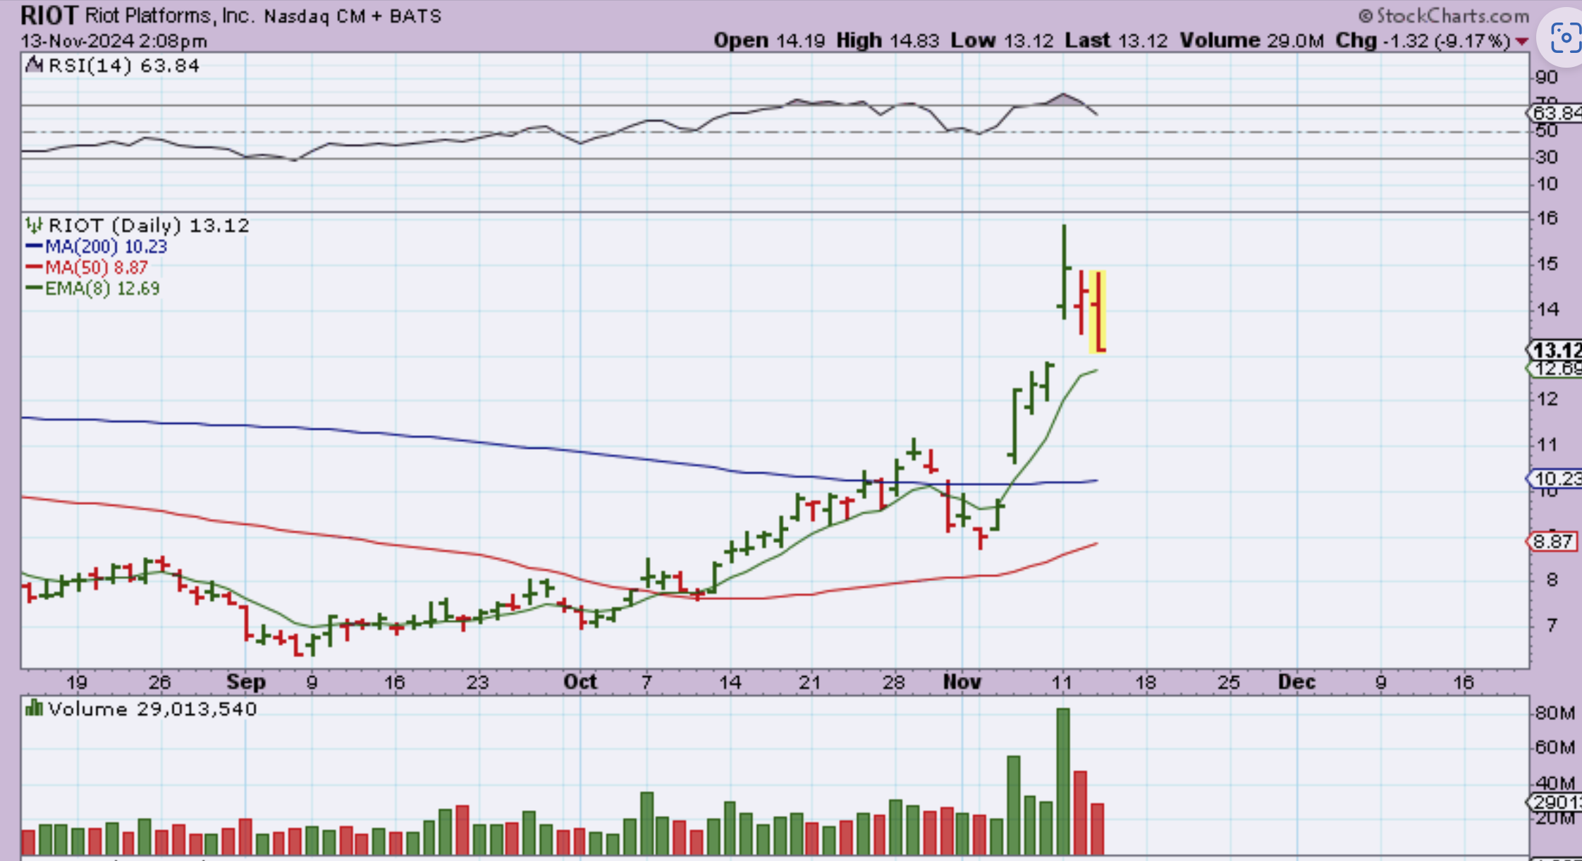Click the Nov label on date axis

pos(962,682)
